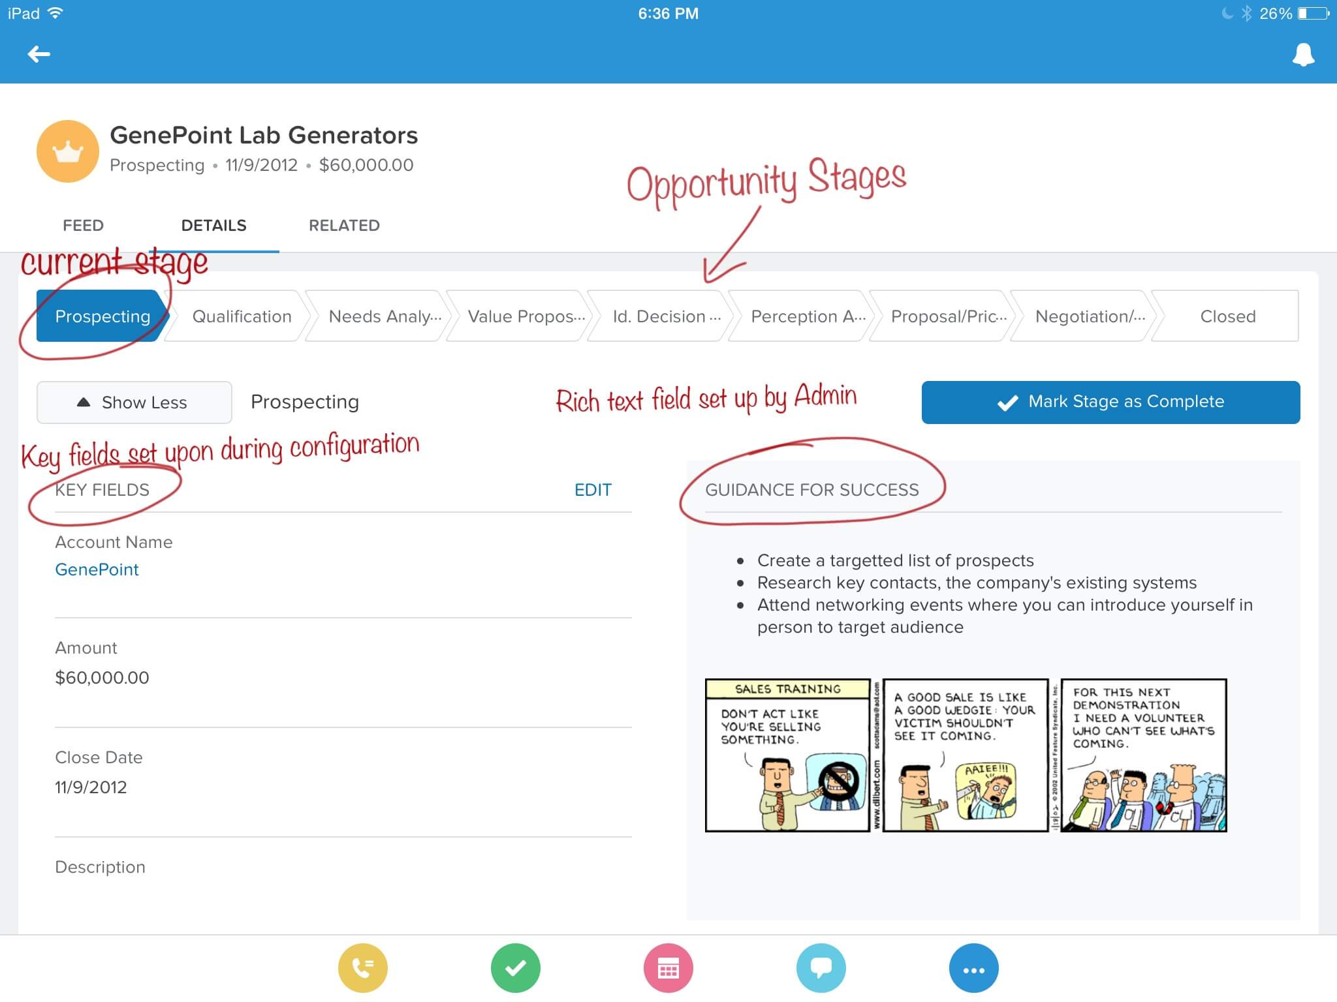Screen dimensions: 1337x1002
Task: Tap the back arrow icon
Action: click(x=39, y=54)
